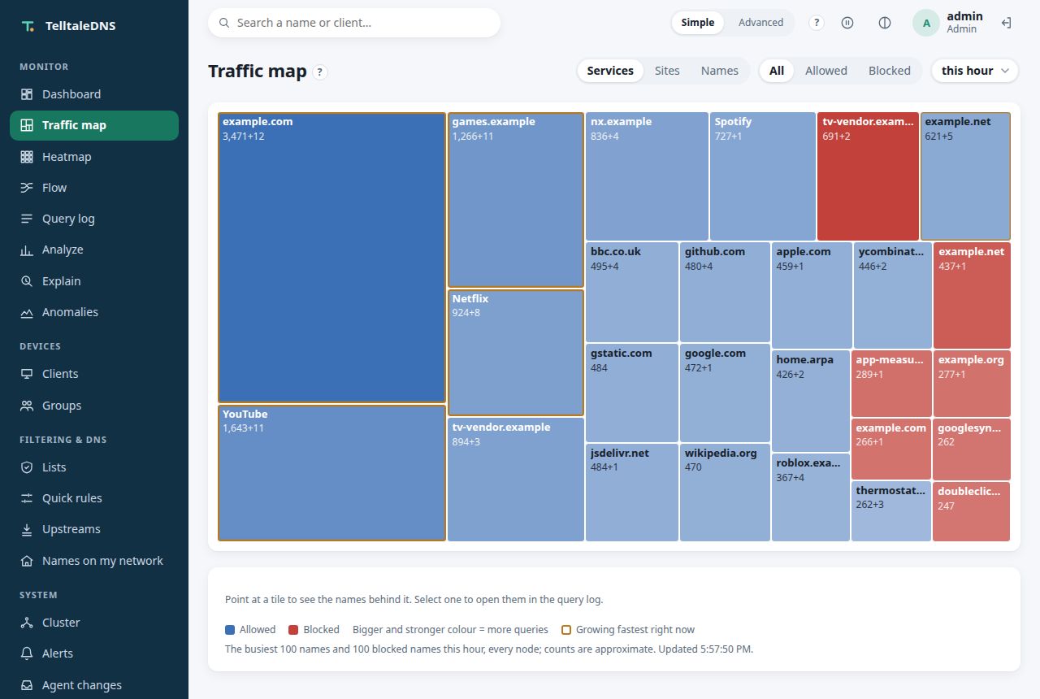1040x699 pixels.
Task: Open Alerts bell icon
Action: [x=27, y=653]
